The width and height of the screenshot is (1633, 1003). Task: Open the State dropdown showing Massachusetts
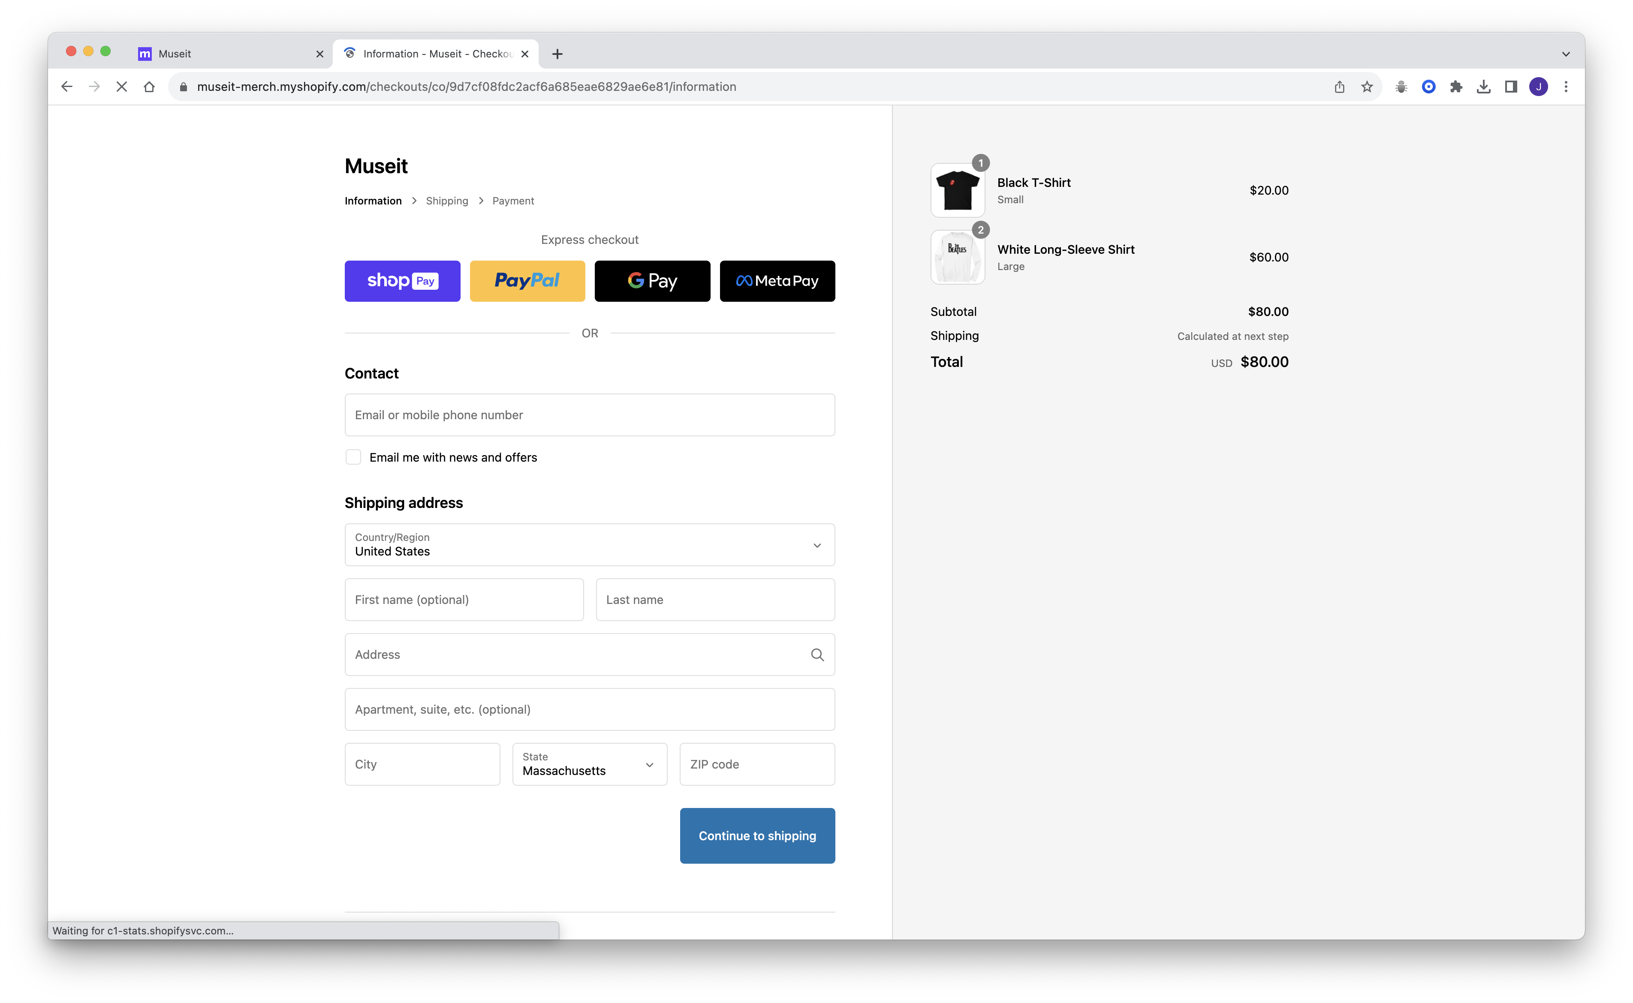(x=589, y=764)
